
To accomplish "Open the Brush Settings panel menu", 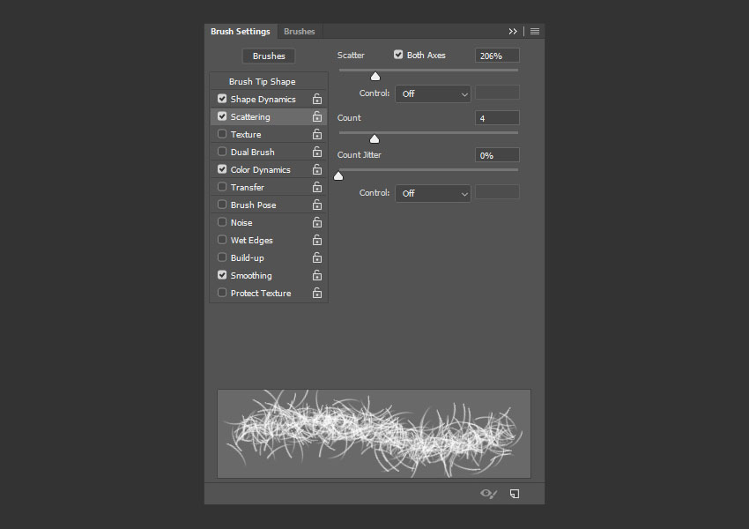I will [535, 32].
